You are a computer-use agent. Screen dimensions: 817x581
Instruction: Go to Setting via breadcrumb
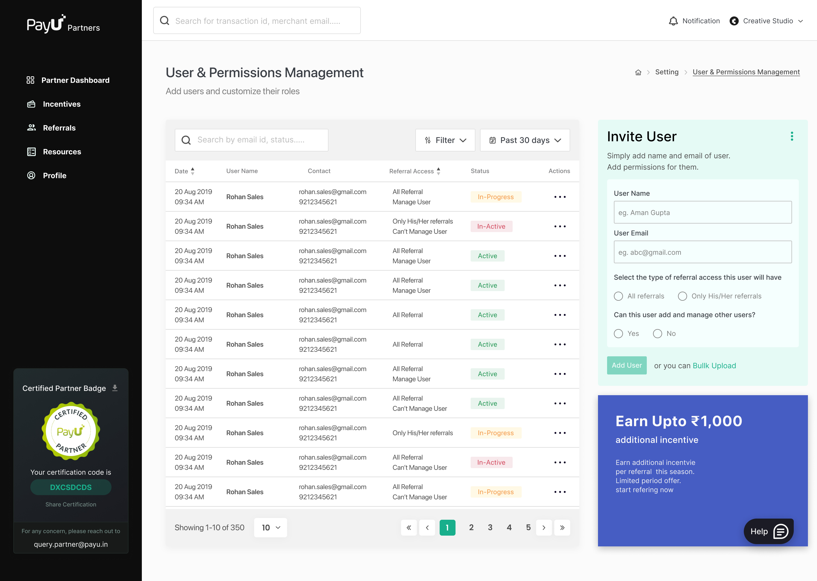pyautogui.click(x=667, y=71)
